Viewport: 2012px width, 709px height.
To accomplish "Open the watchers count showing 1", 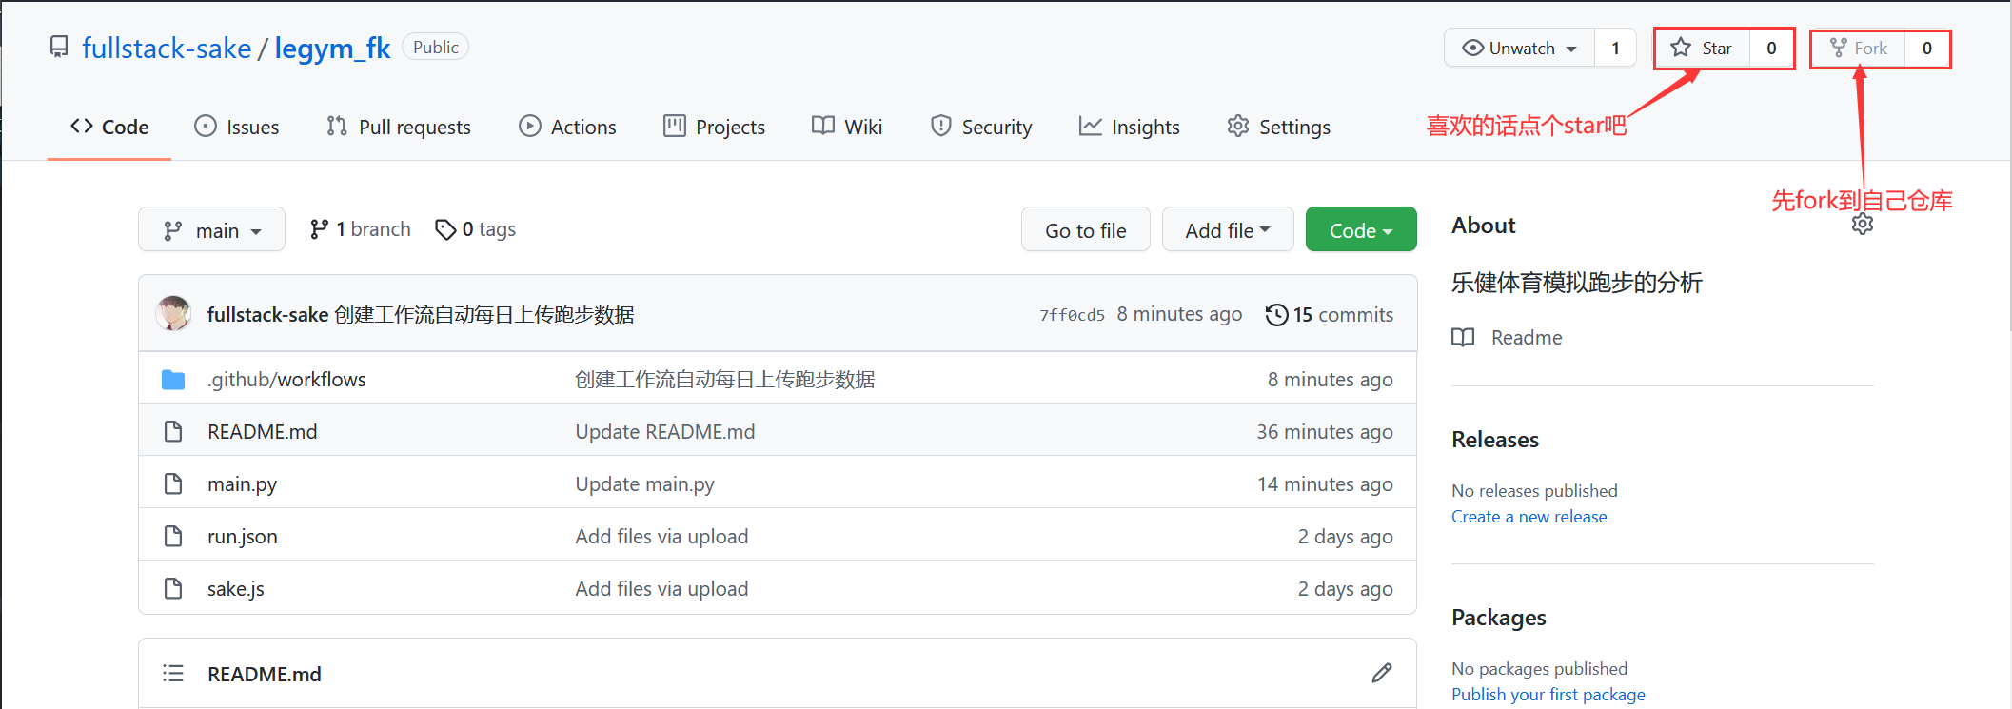I will tap(1615, 48).
